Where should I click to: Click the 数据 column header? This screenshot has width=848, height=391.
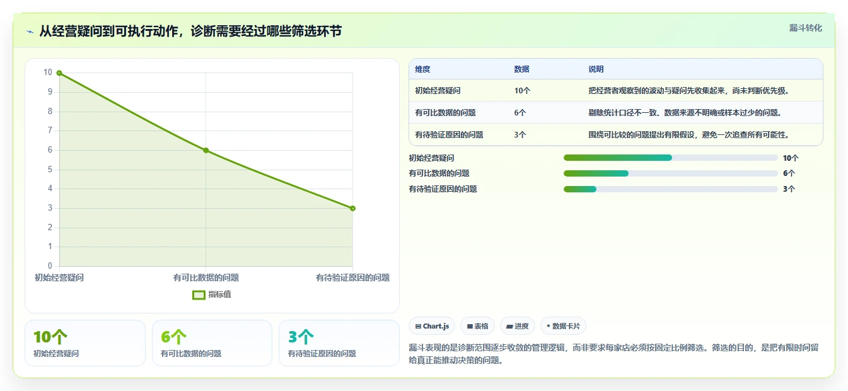(522, 69)
